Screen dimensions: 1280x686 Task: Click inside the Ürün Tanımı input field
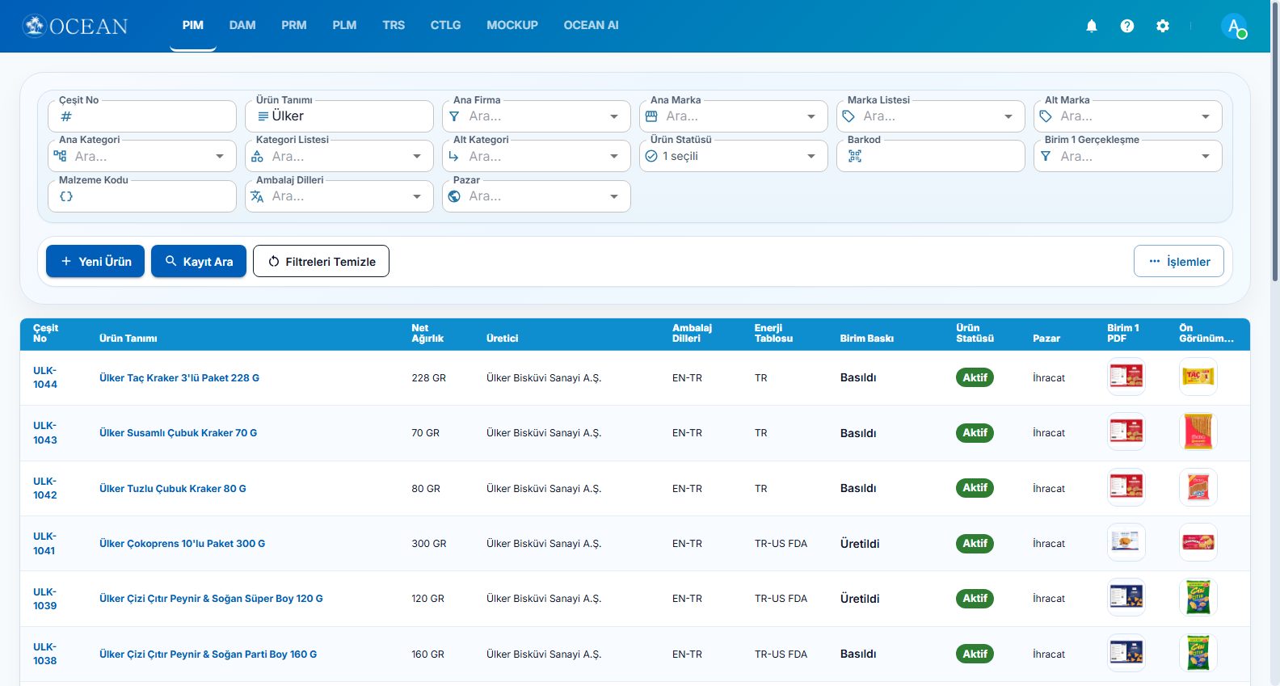coord(339,116)
